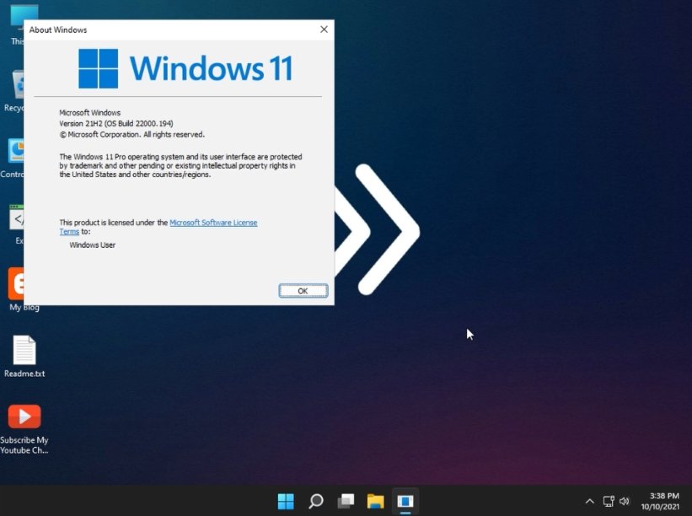Select the About Windows app in taskbar
This screenshot has height=516, width=692.
(405, 501)
